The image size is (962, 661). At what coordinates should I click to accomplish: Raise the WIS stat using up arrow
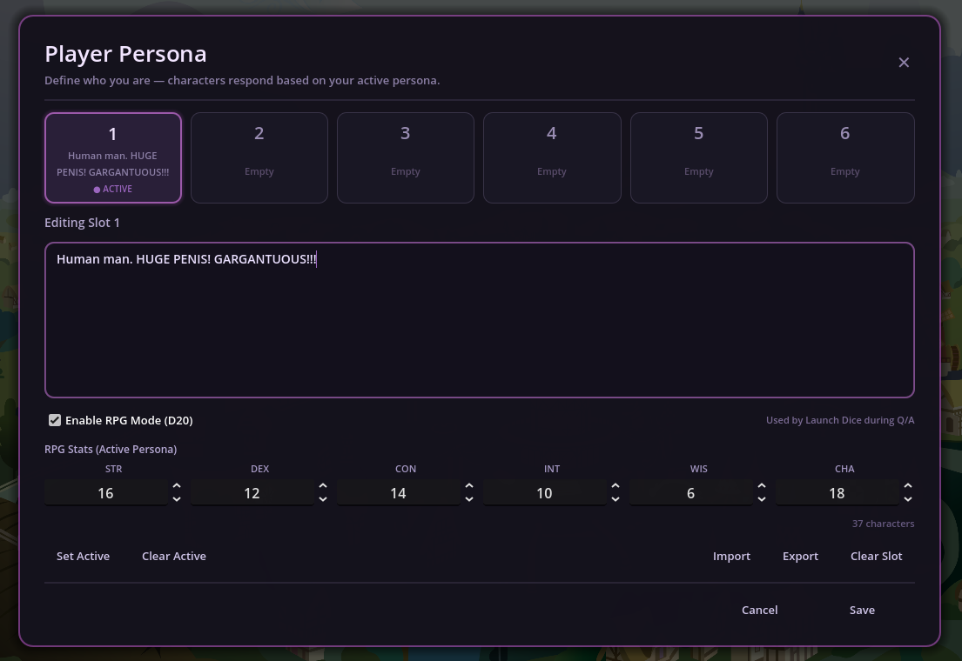pyautogui.click(x=762, y=487)
